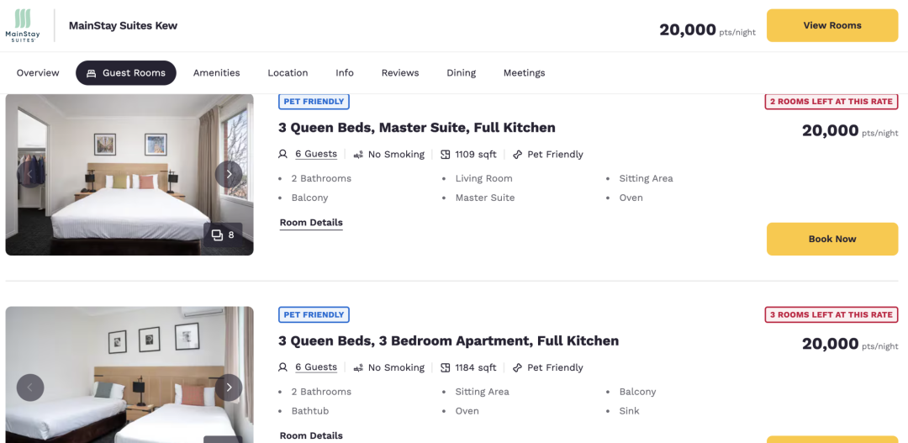Screen dimensions: 908x443
Task: Show next photo of Master Suite room
Action: [x=229, y=174]
